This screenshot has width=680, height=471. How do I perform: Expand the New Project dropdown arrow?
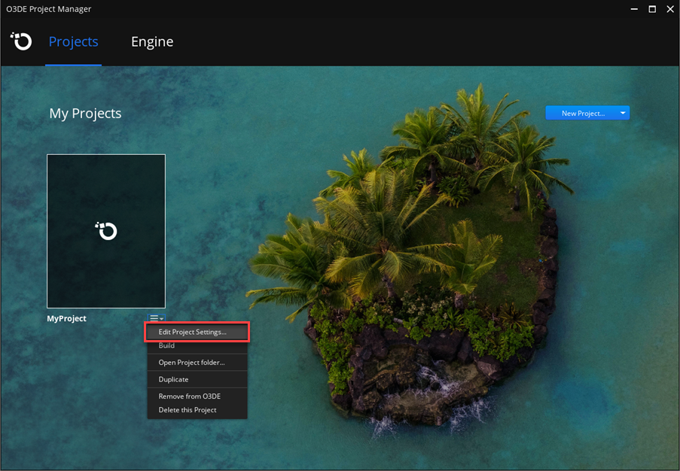coord(622,112)
